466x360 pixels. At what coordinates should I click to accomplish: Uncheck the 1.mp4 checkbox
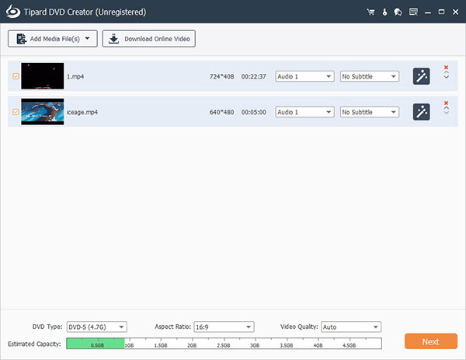pyautogui.click(x=15, y=76)
